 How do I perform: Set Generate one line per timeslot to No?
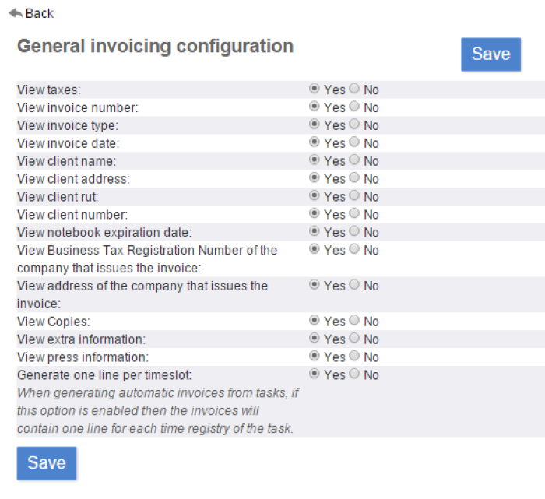[x=355, y=374]
